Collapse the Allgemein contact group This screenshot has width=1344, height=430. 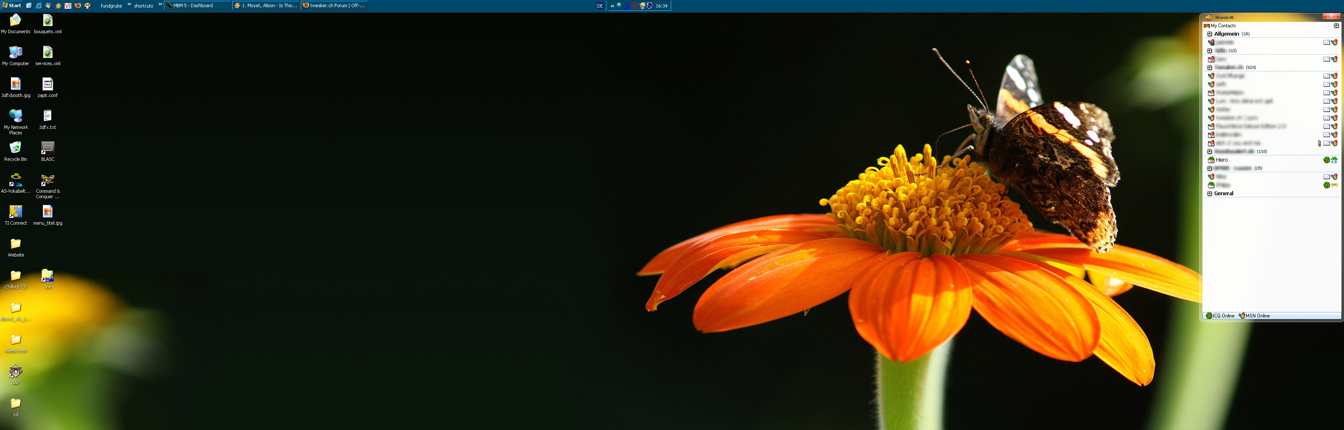click(x=1210, y=34)
